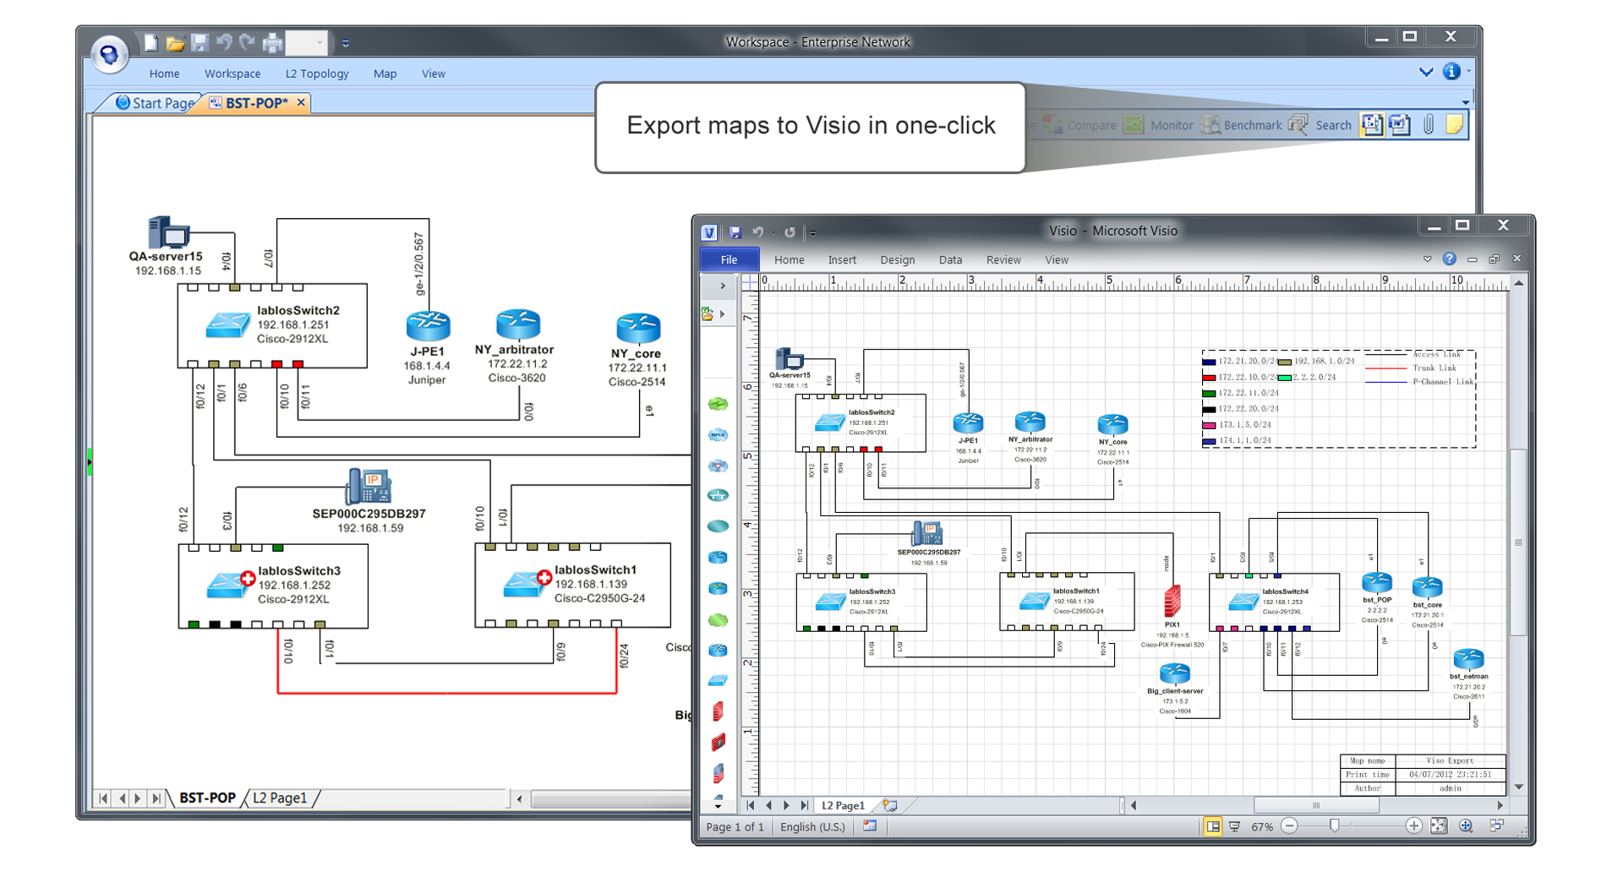The height and width of the screenshot is (877, 1623).
Task: Open File tab in Visio
Action: 729,259
